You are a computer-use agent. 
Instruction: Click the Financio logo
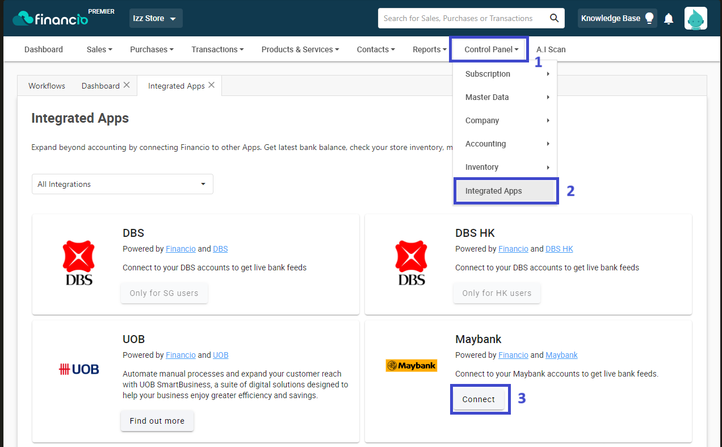51,19
